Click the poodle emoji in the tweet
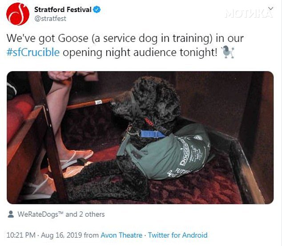This screenshot has height=246, width=282. point(227,52)
